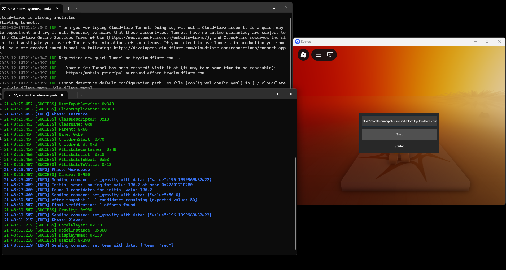Close the roblox-dumper terminal tab
506x270 pixels.
62,95
